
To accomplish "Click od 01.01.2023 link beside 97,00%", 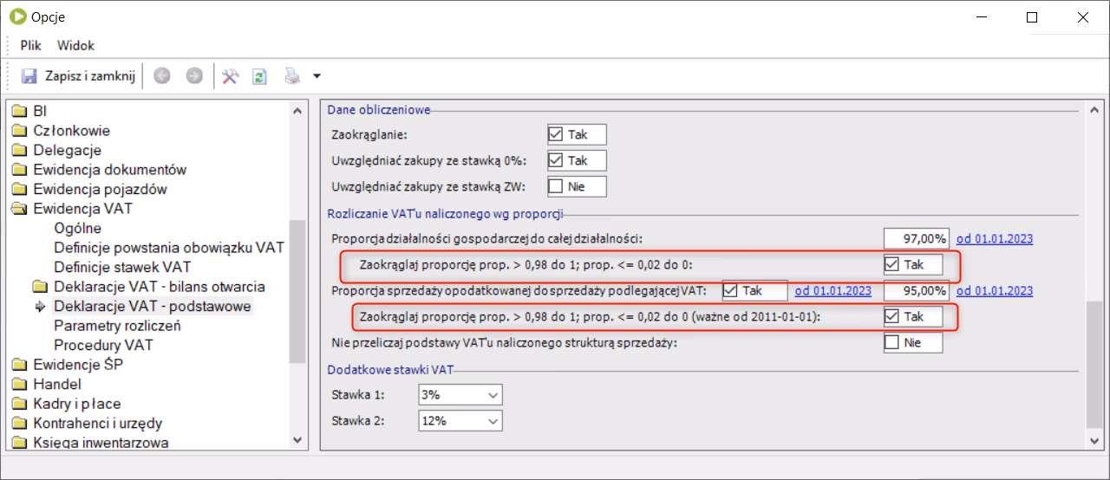I will pos(994,239).
